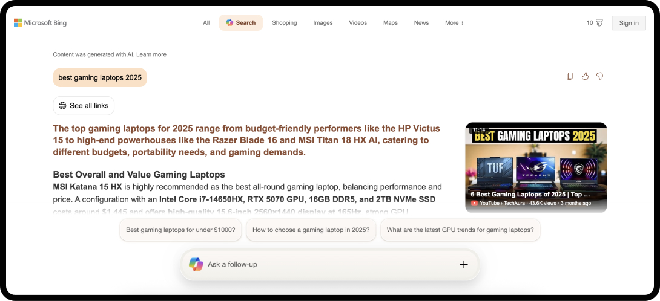
Task: Click the 'best gaming laptops 2025' query bubble
Action: click(100, 77)
